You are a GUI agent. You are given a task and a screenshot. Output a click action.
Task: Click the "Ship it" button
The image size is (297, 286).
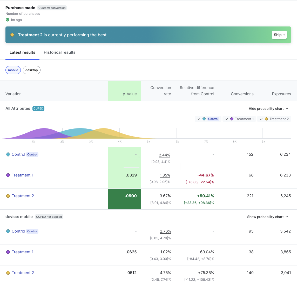click(x=279, y=35)
